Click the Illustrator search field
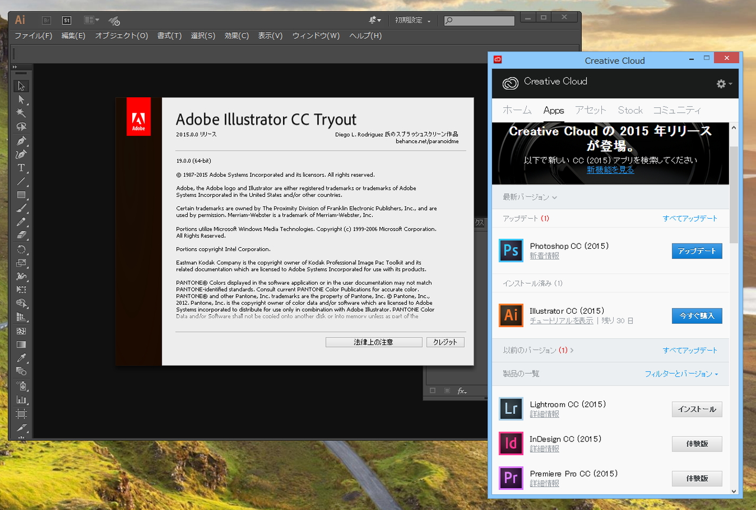 coord(479,21)
